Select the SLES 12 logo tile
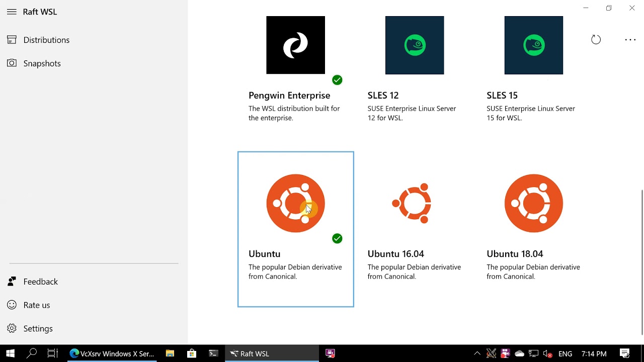644x362 pixels. [415, 45]
